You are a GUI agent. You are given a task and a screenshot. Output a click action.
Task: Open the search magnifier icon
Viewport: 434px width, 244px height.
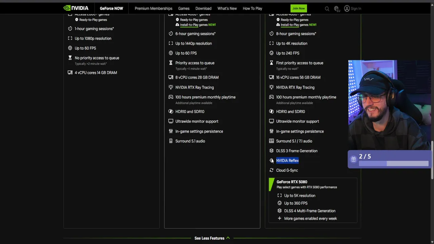coord(327,9)
